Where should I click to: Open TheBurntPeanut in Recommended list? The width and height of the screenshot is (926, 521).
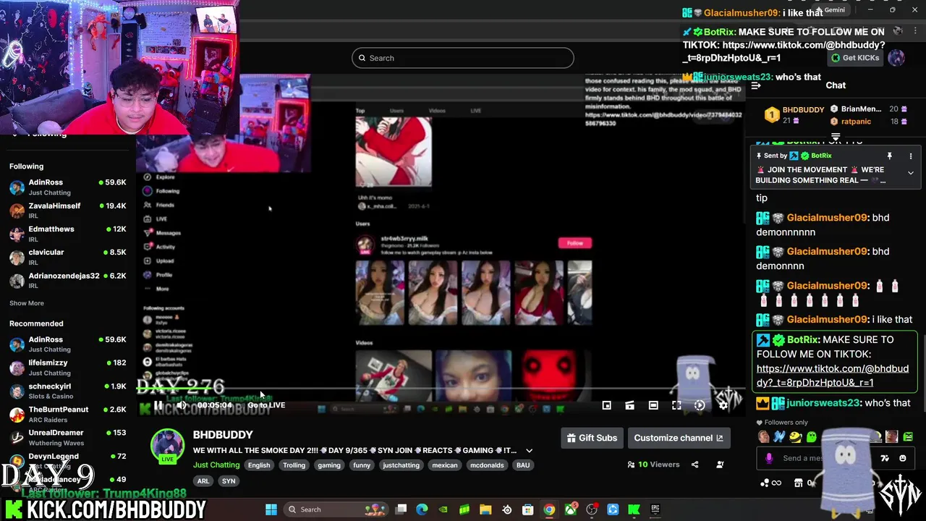67,414
